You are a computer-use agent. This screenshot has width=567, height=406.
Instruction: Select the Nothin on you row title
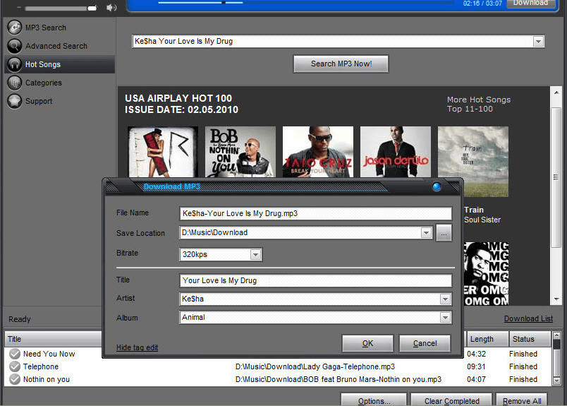point(47,379)
